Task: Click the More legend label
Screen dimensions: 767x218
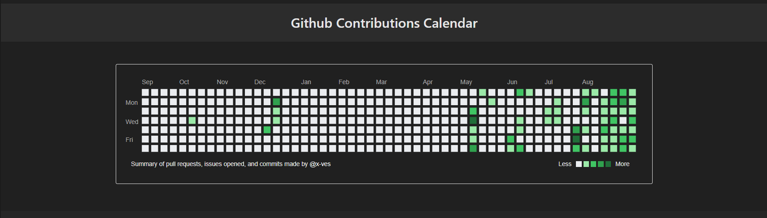Action: [x=622, y=164]
